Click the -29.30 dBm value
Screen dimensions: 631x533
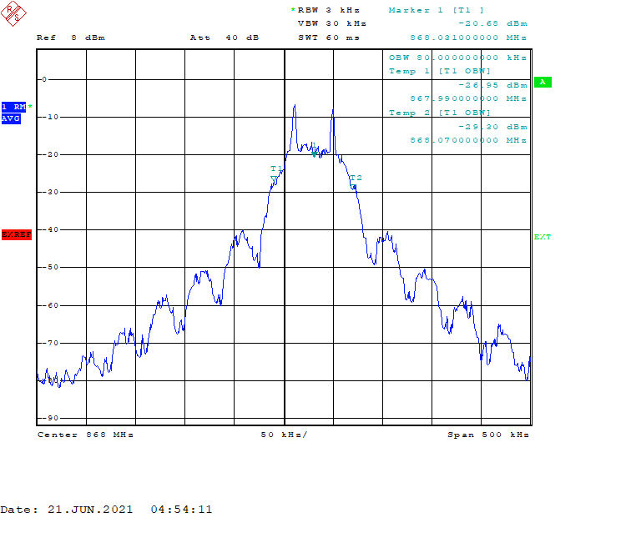point(492,127)
